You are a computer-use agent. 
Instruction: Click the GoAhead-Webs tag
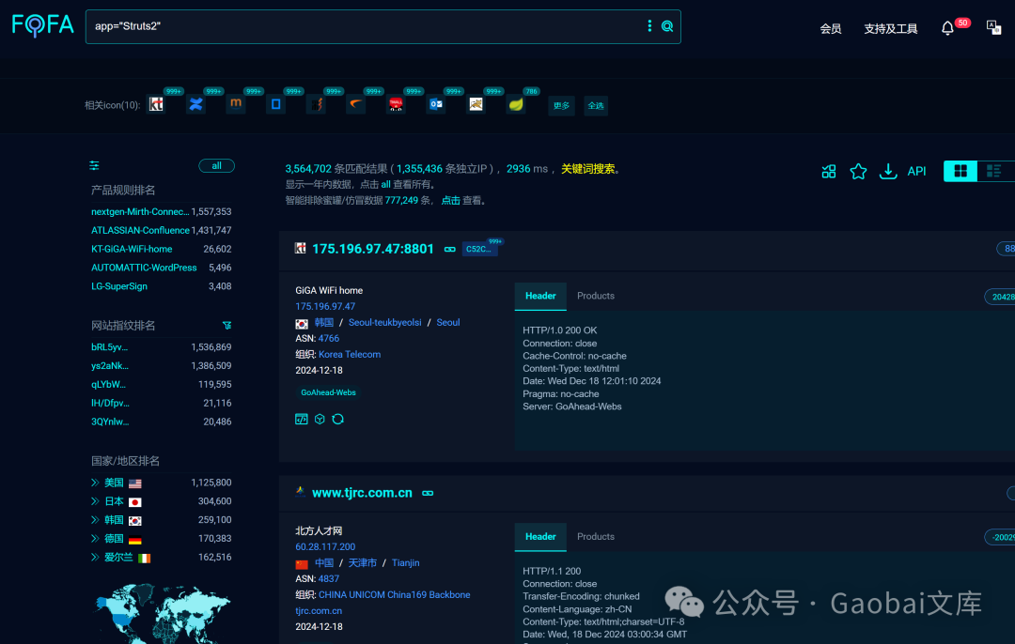(x=328, y=392)
